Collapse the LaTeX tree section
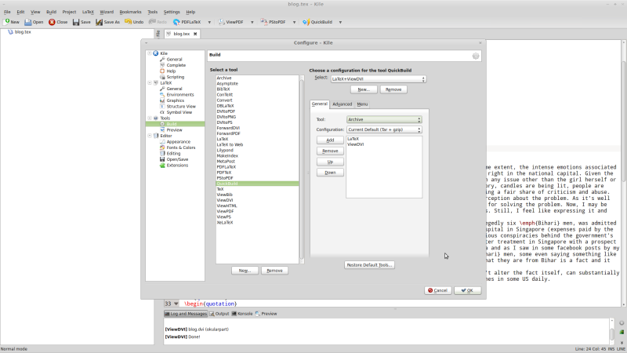This screenshot has height=353, width=627. point(150,83)
